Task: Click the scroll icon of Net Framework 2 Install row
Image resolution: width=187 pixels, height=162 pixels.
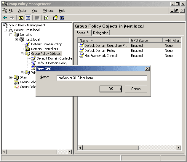Action: coord(81,55)
